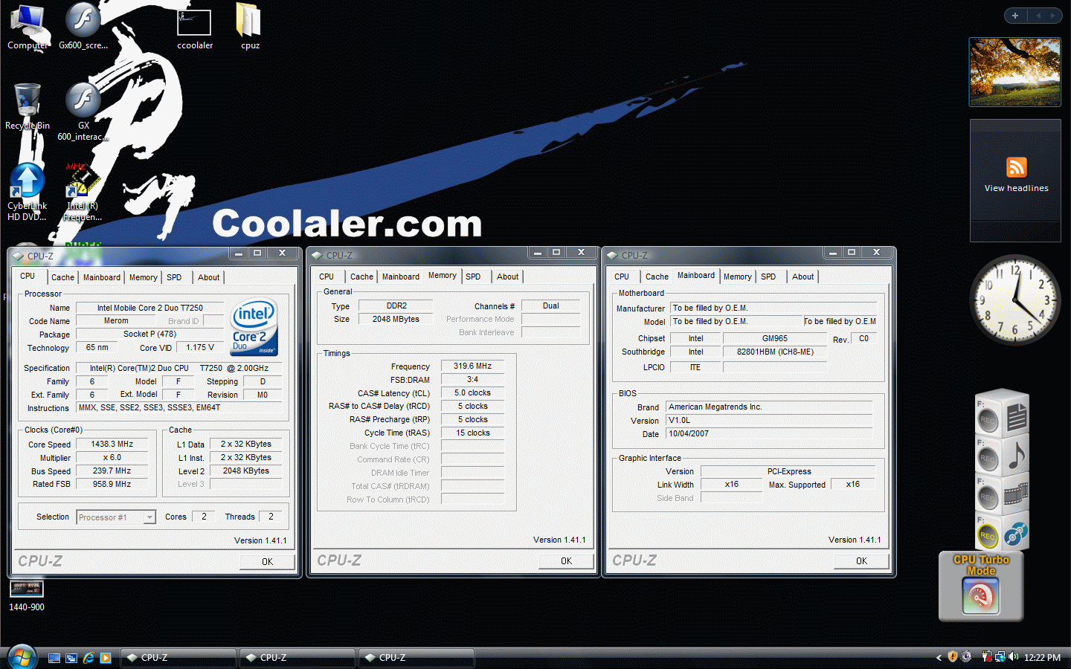1071x669 pixels.
Task: Open the volume speaker tray icon
Action: 1014,657
